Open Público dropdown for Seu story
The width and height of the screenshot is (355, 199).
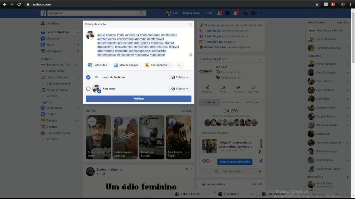point(180,89)
